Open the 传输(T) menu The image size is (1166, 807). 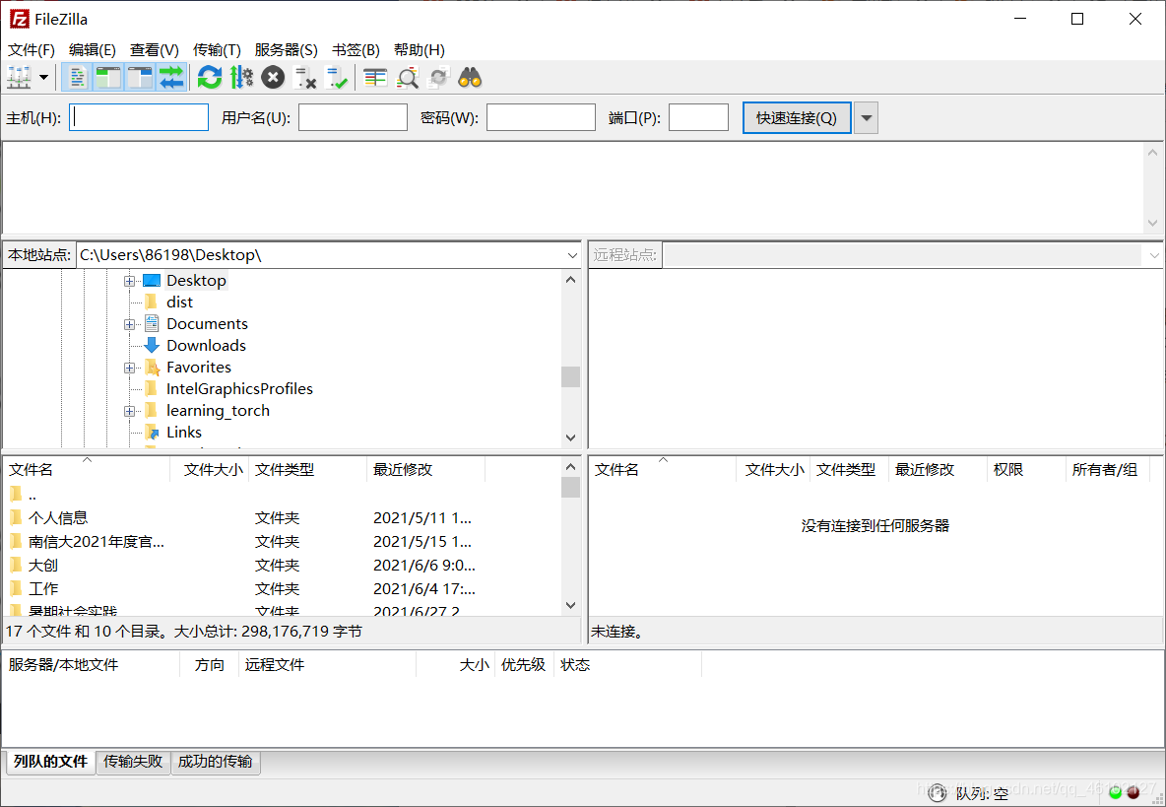click(217, 50)
